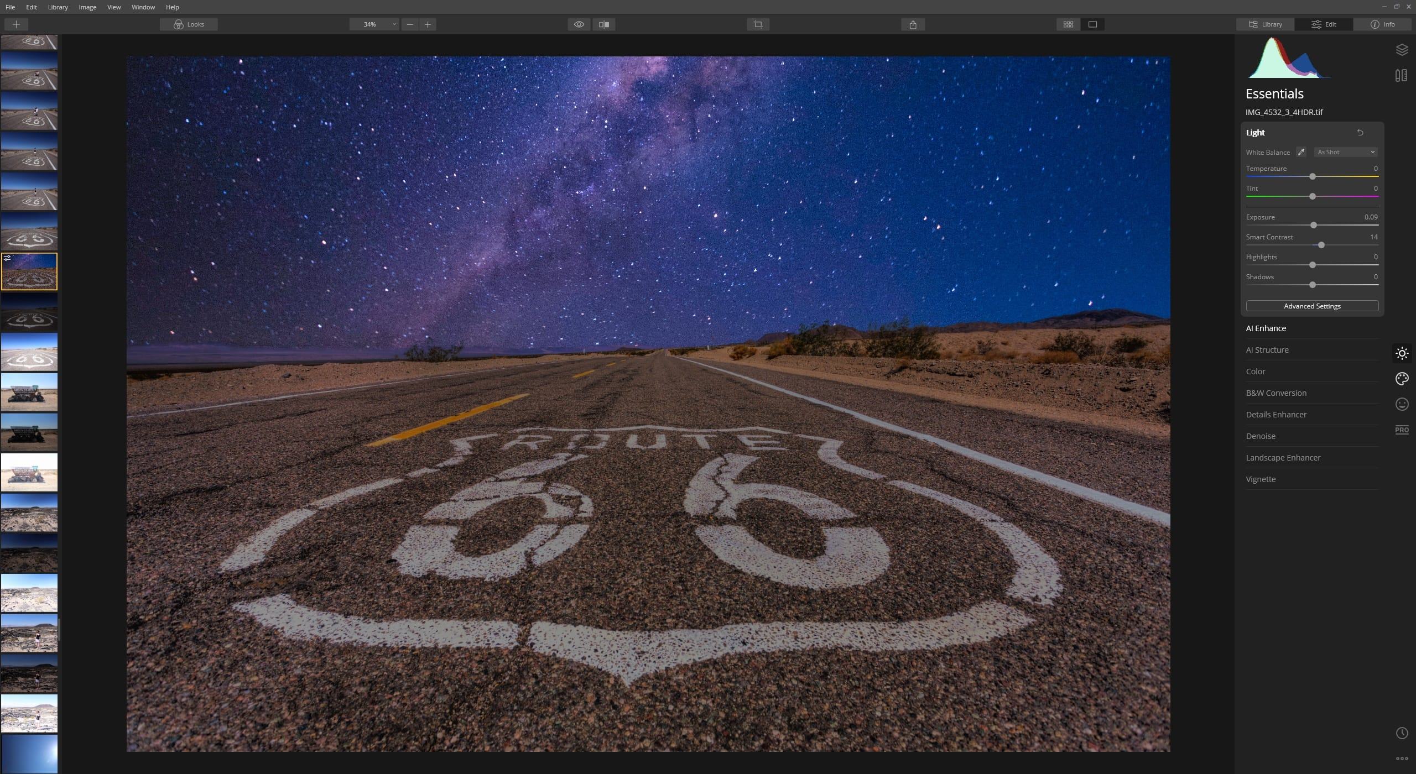Select the Portrait filters smiley icon
The height and width of the screenshot is (774, 1416).
[1402, 404]
